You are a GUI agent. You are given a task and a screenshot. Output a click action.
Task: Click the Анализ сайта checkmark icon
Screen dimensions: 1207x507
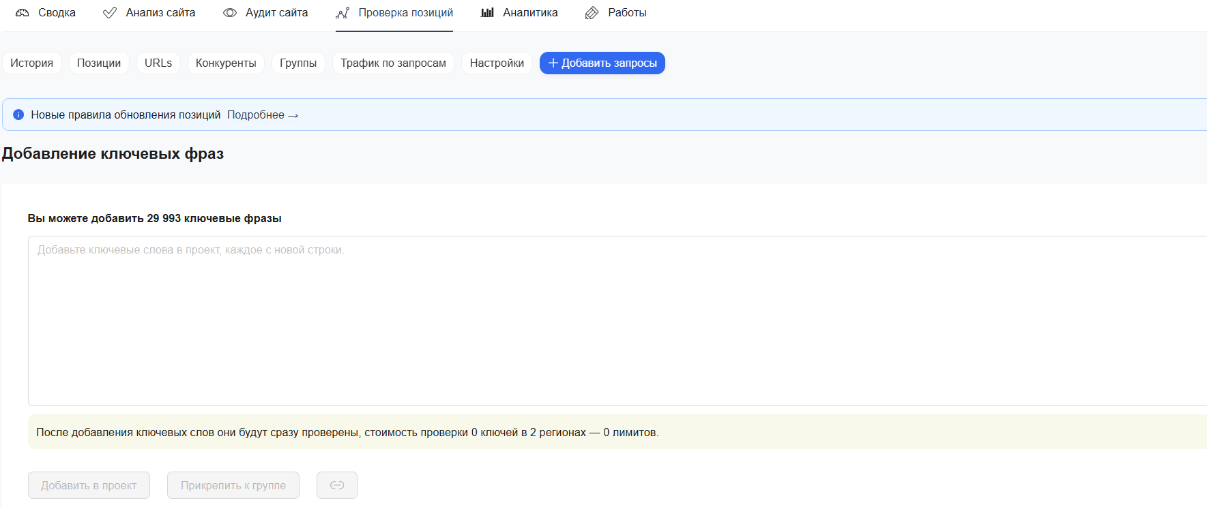(x=109, y=13)
